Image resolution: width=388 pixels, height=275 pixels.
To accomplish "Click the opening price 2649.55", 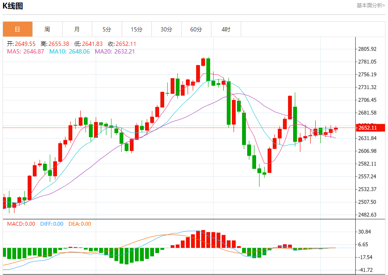I will click(25, 44).
